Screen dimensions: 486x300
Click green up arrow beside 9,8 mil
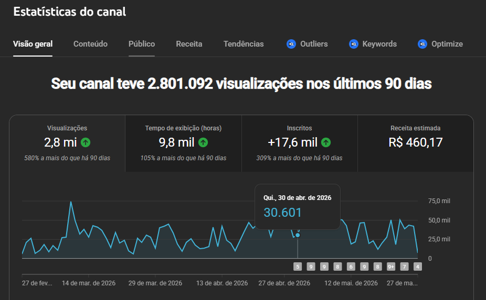tap(203, 142)
